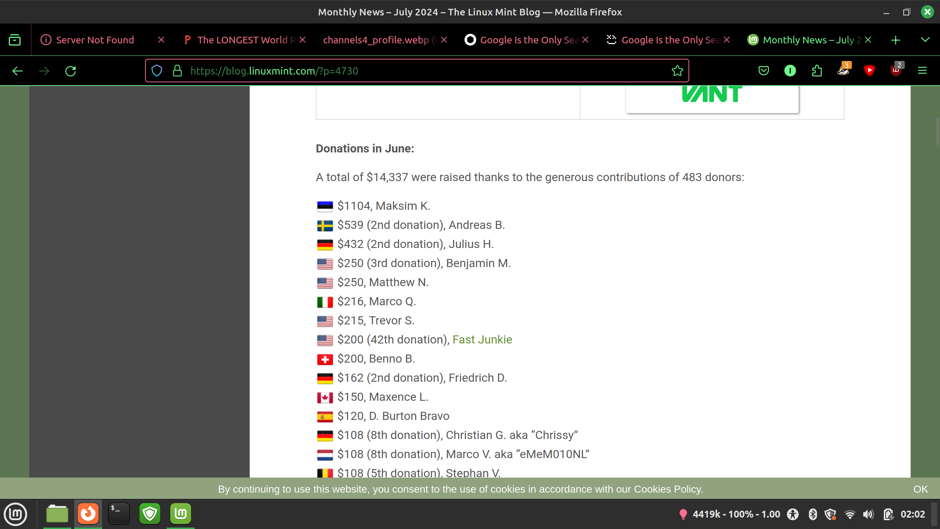Open the Redshift lightbulb tray applet
The width and height of the screenshot is (940, 529).
coord(683,514)
